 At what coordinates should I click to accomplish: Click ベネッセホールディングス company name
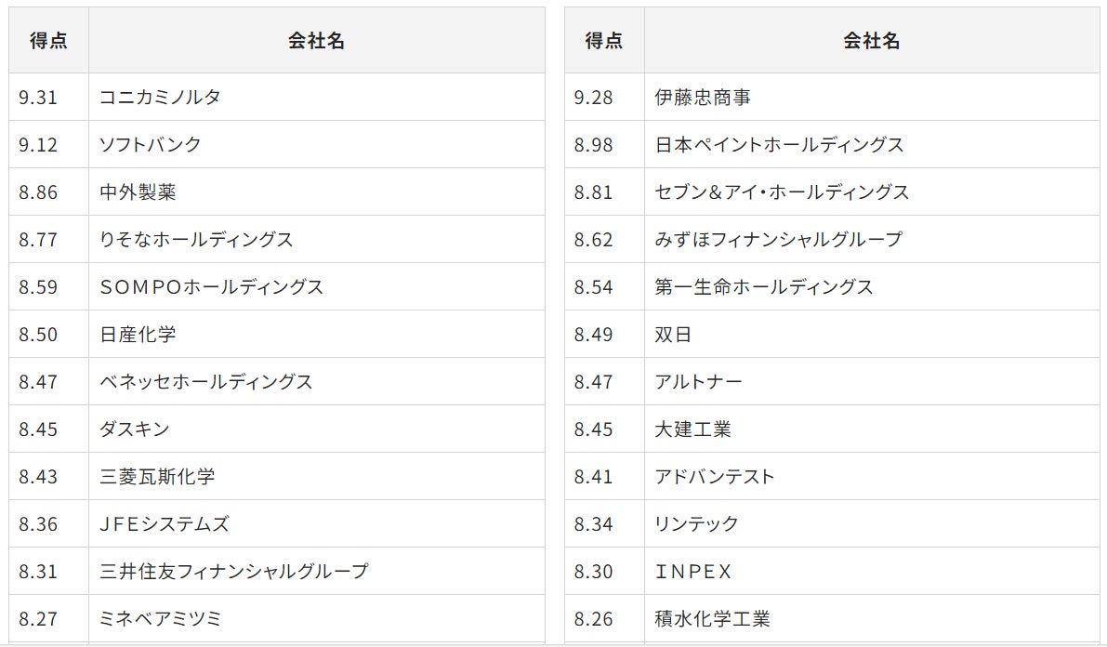click(205, 381)
